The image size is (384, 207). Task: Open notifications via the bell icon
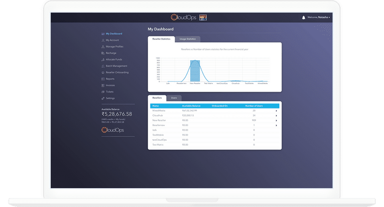point(304,17)
